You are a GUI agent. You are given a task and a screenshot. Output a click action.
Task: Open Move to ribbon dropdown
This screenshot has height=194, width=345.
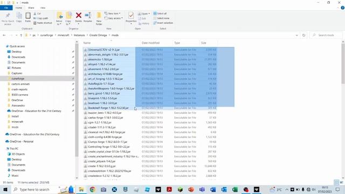[59, 18]
